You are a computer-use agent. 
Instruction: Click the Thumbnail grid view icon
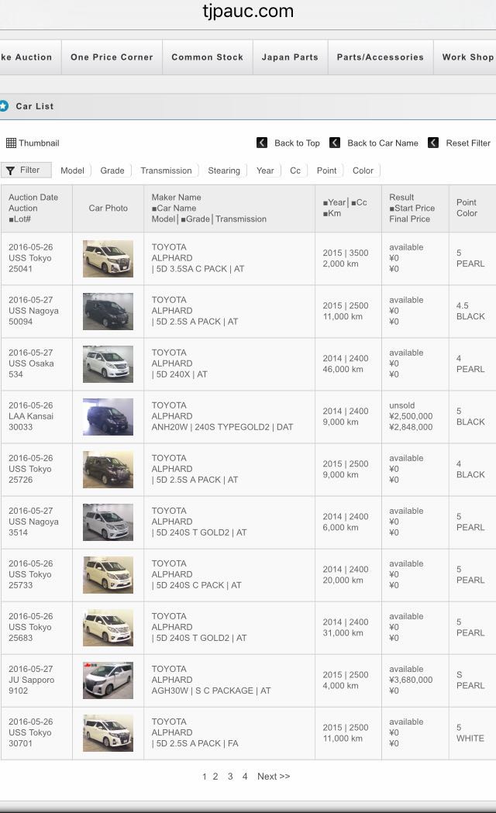[x=11, y=143]
